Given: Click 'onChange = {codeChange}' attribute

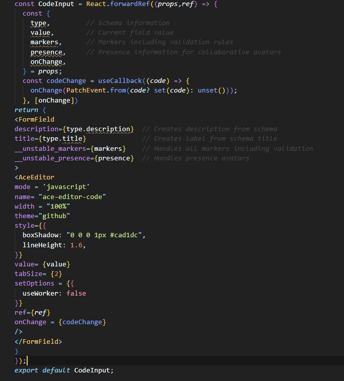Looking at the screenshot, I should tap(60, 322).
